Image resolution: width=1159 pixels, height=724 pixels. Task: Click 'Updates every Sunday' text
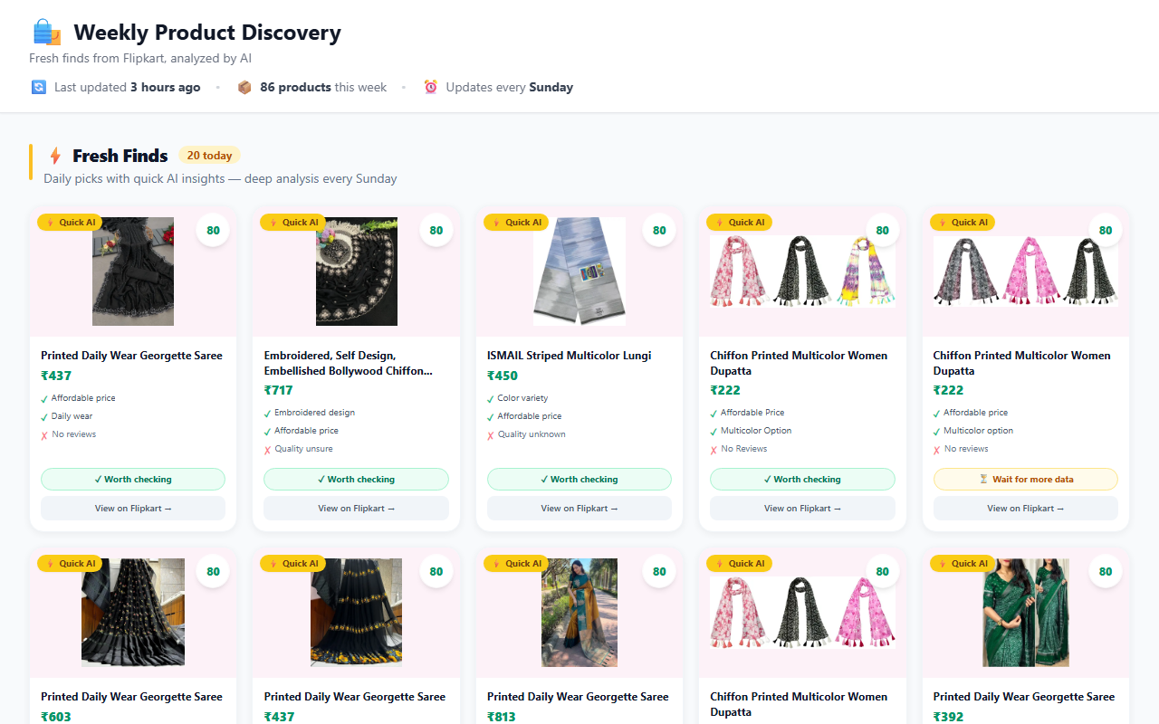click(509, 87)
